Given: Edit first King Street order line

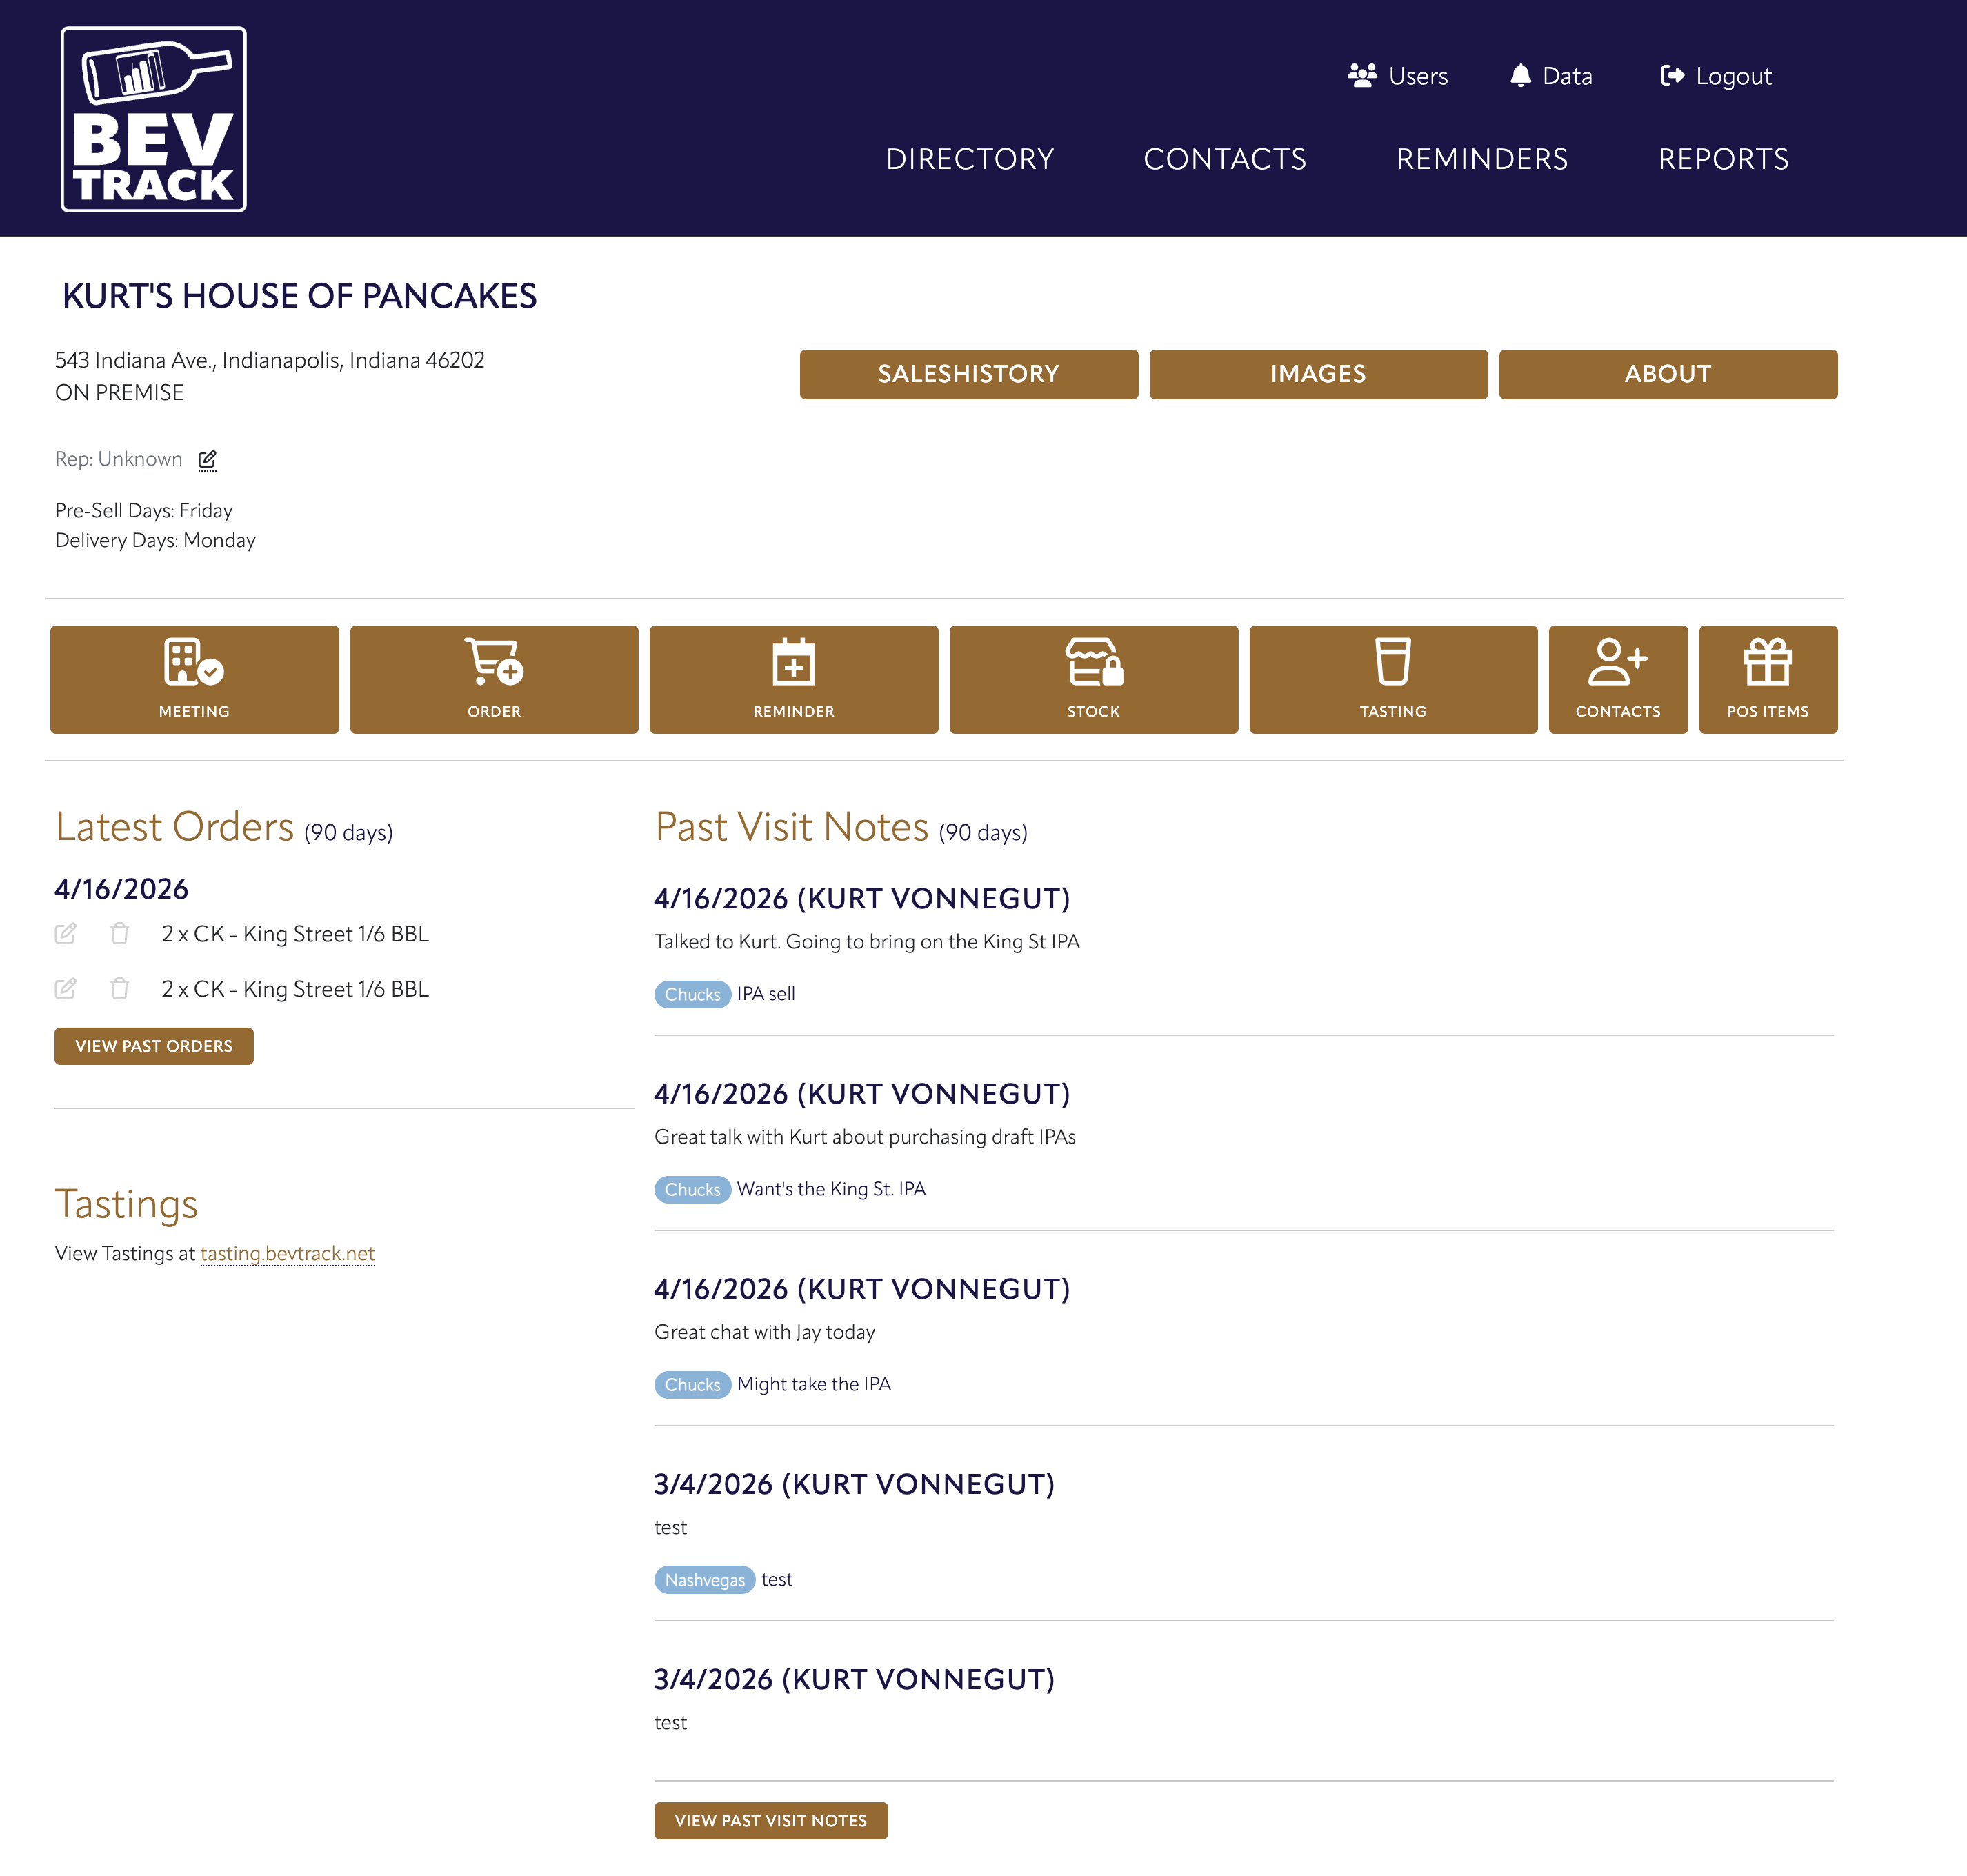Looking at the screenshot, I should coord(66,934).
